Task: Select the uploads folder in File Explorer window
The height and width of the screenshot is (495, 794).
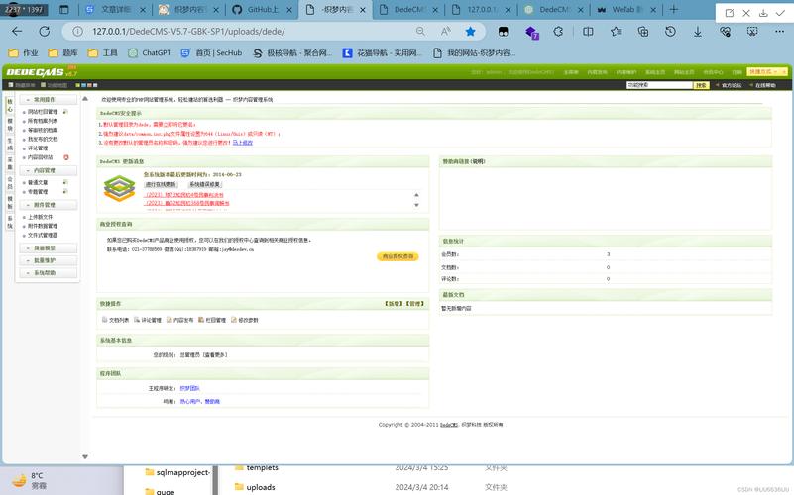Action: coord(255,487)
